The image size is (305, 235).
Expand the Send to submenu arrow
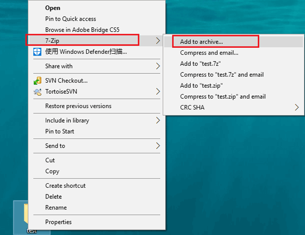(x=158, y=146)
